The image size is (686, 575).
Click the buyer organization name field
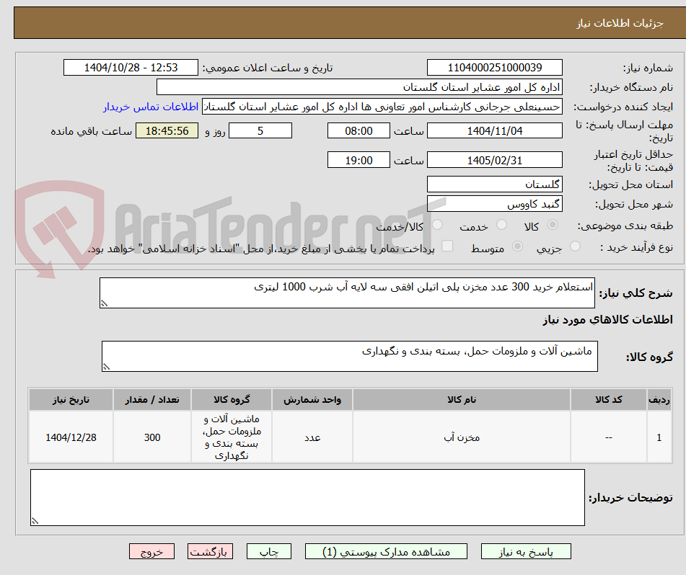click(x=359, y=87)
